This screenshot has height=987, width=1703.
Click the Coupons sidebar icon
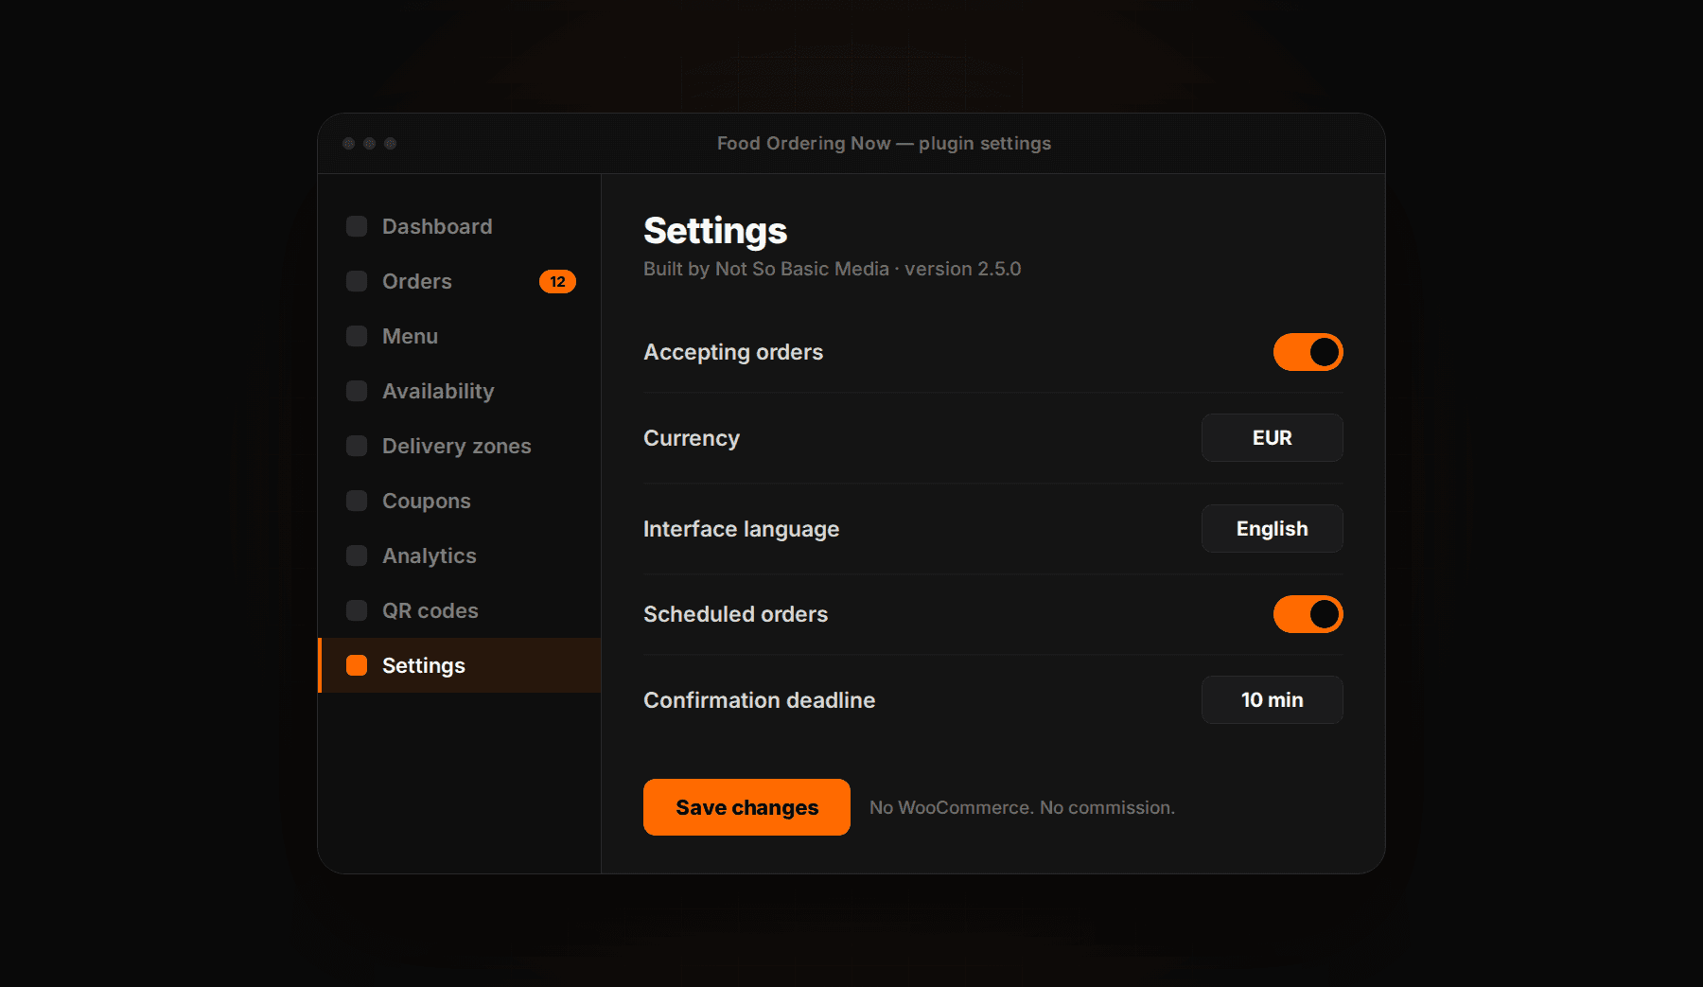[357, 501]
